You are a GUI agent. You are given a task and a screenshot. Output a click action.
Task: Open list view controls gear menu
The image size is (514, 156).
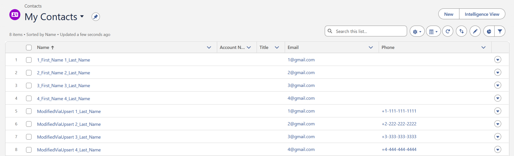click(x=417, y=31)
